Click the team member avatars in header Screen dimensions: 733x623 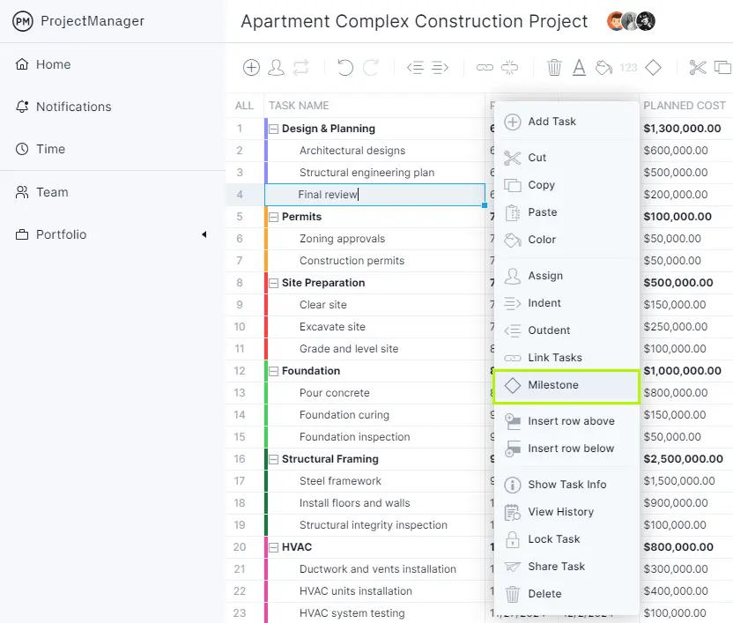click(631, 21)
